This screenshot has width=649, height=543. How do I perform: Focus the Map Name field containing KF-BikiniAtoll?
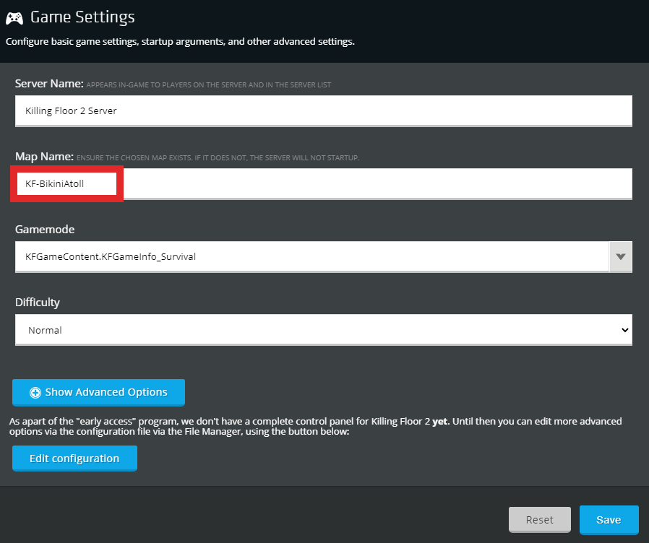tap(324, 183)
